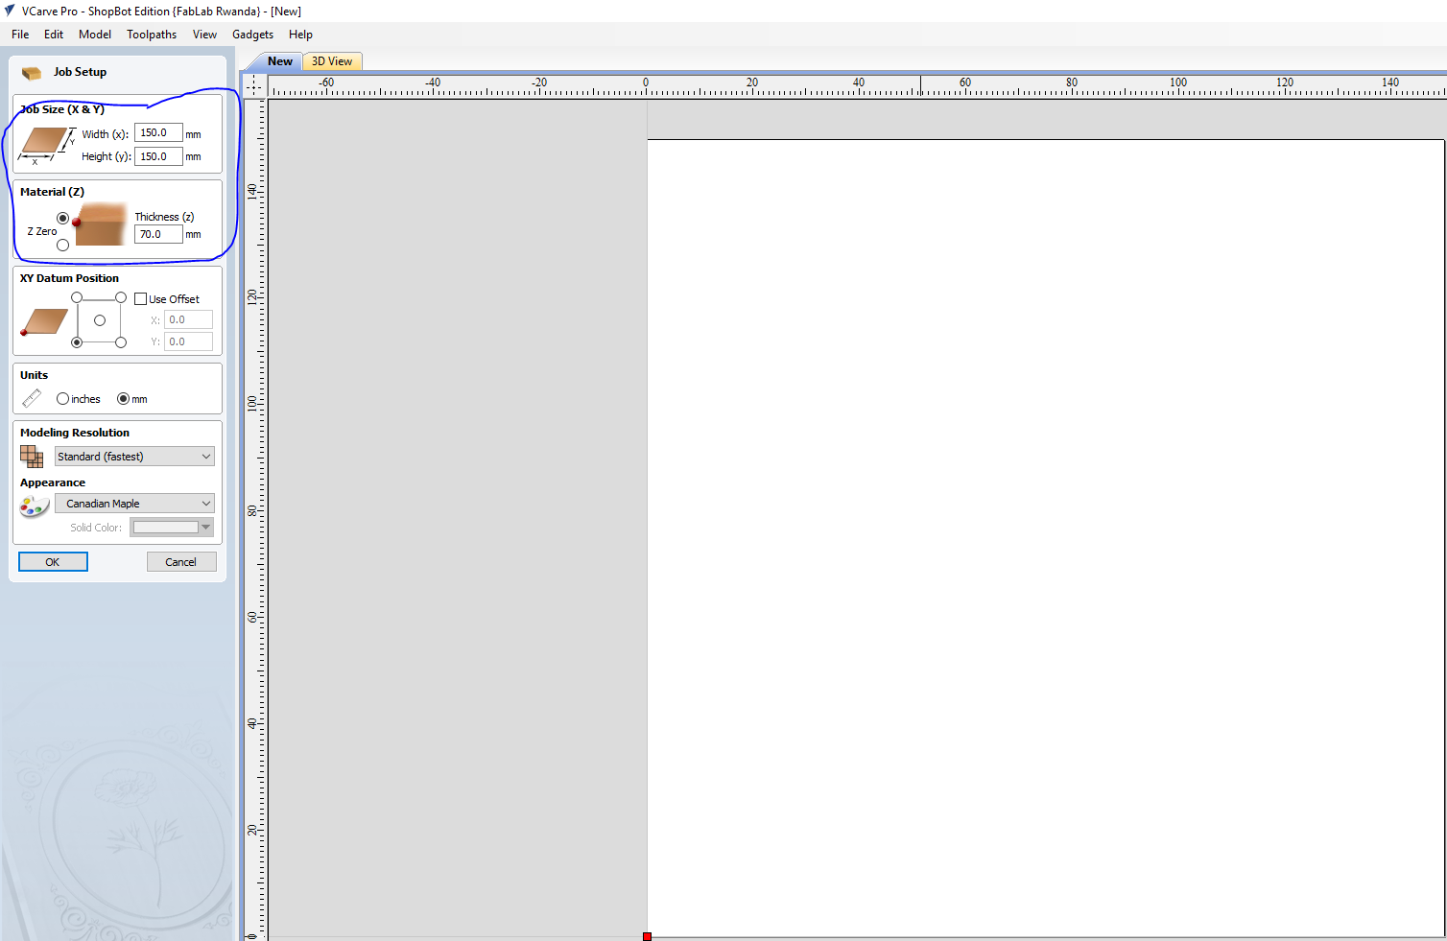Click the "Modeling Resolution" heading
The image size is (1447, 941).
pyautogui.click(x=75, y=433)
